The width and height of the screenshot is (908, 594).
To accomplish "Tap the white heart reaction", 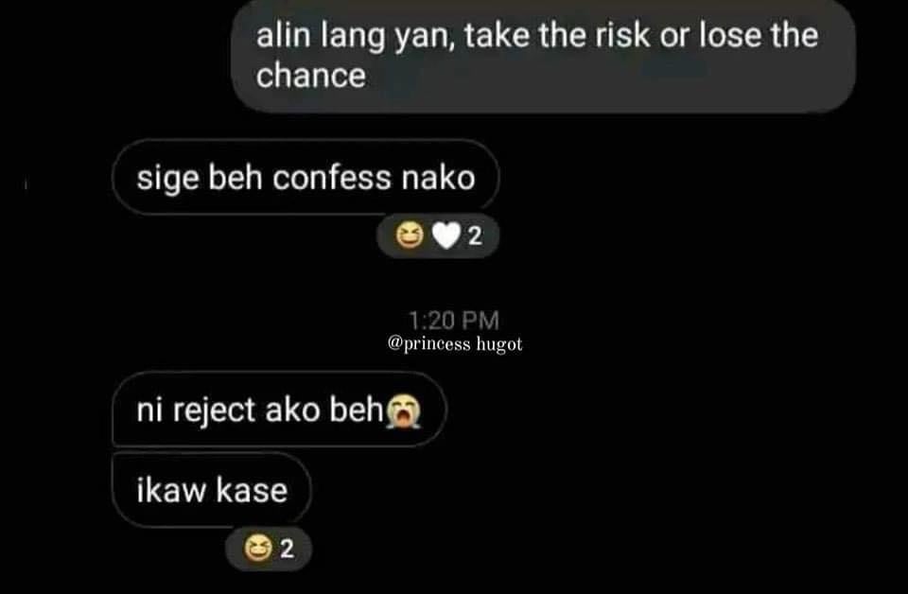I will (x=445, y=236).
